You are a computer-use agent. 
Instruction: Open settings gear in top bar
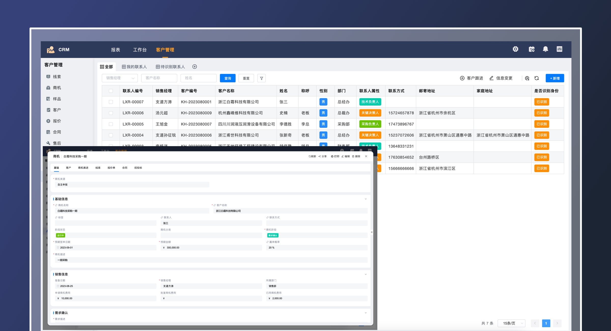(515, 49)
